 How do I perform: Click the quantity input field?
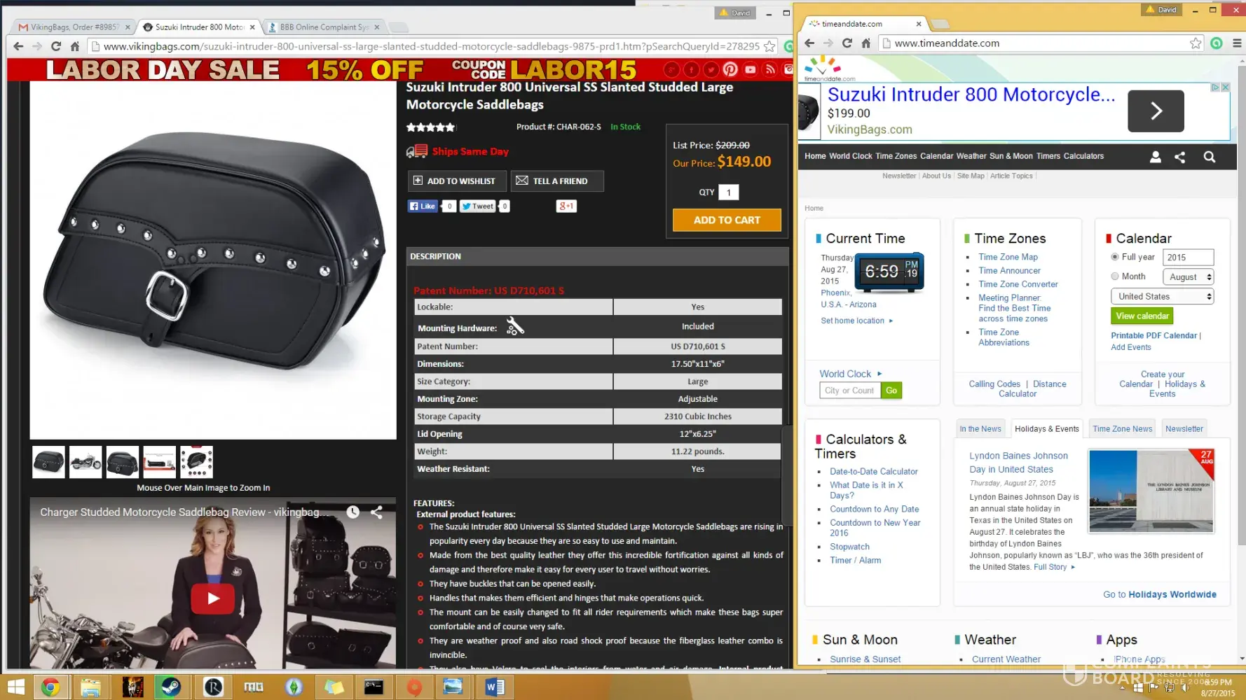click(729, 192)
